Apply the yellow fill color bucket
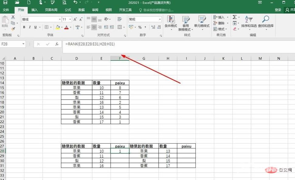 pos(58,27)
